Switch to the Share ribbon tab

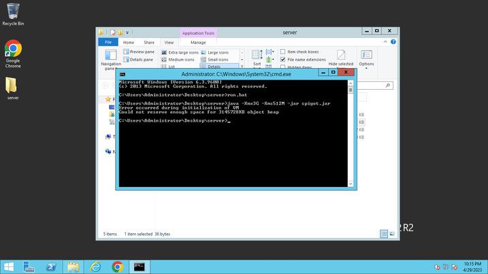tap(148, 42)
